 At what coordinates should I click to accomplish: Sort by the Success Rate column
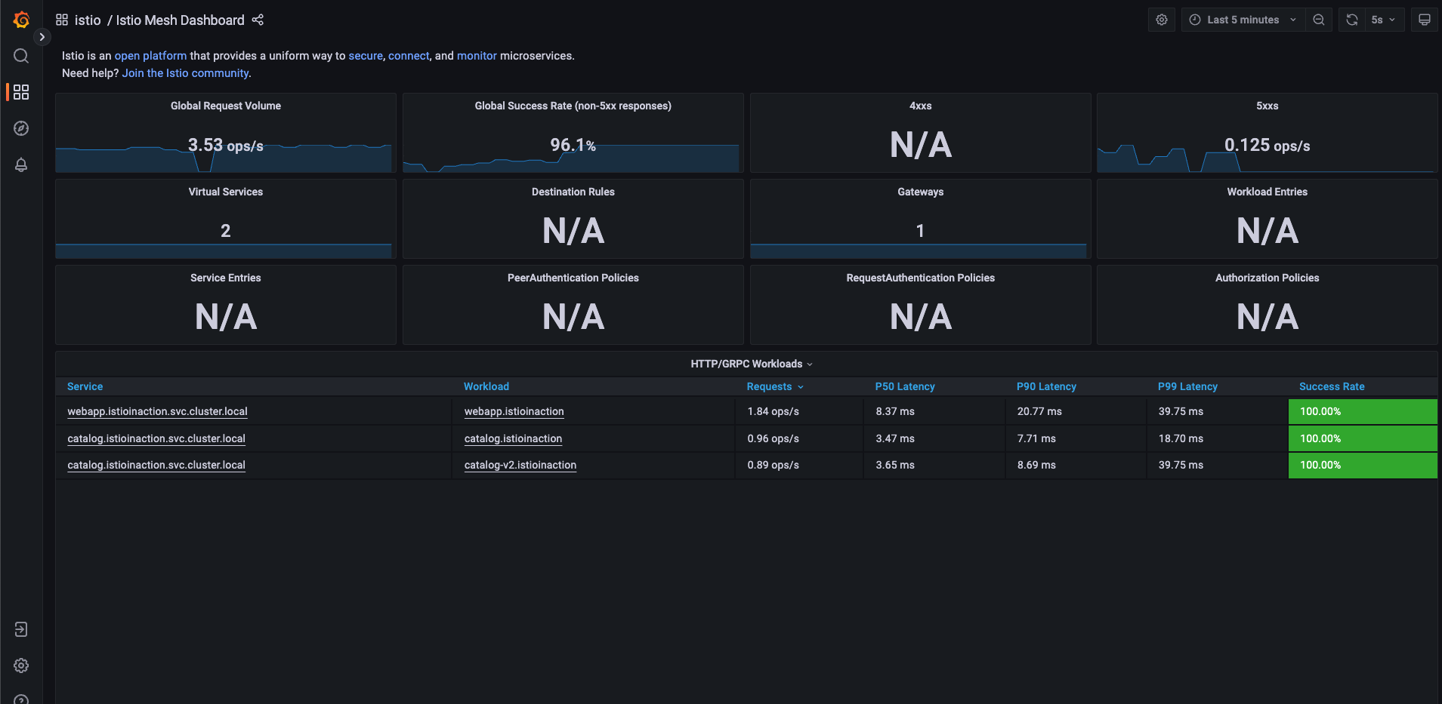coord(1332,386)
